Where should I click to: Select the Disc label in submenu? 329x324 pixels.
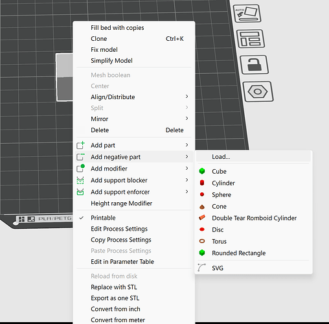[218, 229]
